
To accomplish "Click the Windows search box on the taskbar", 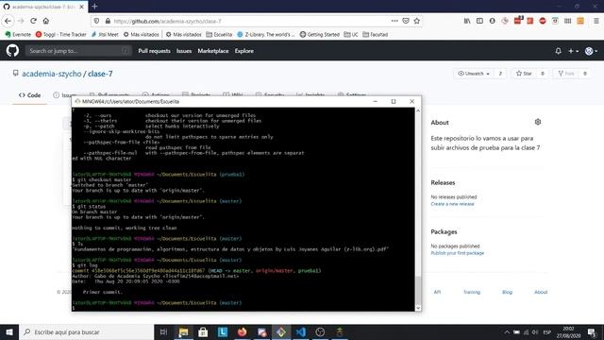I will coord(86,331).
